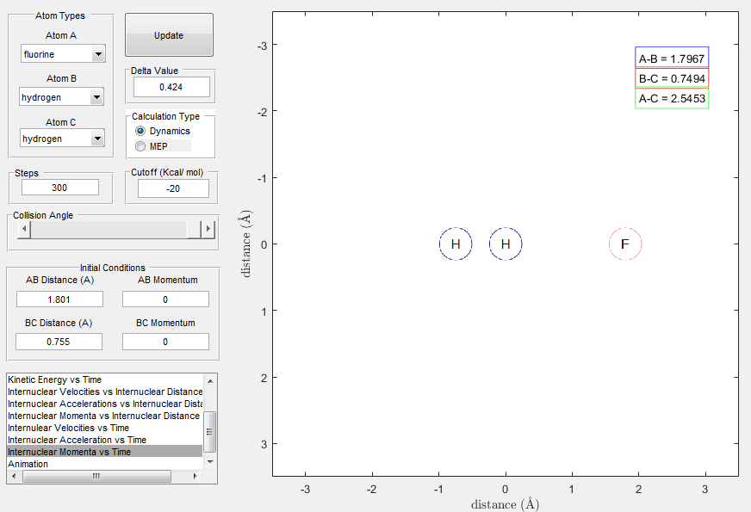Click plot list scroll-down arrow
The height and width of the screenshot is (512, 751).
(210, 462)
